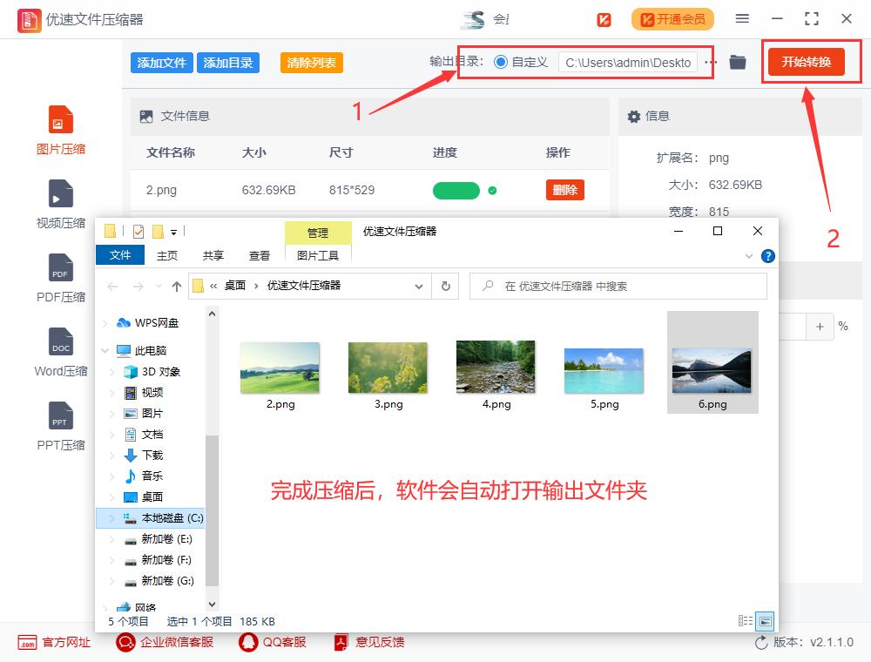Open the 意见反馈 feedback icon
Screen dimensions: 871x662
tap(339, 643)
